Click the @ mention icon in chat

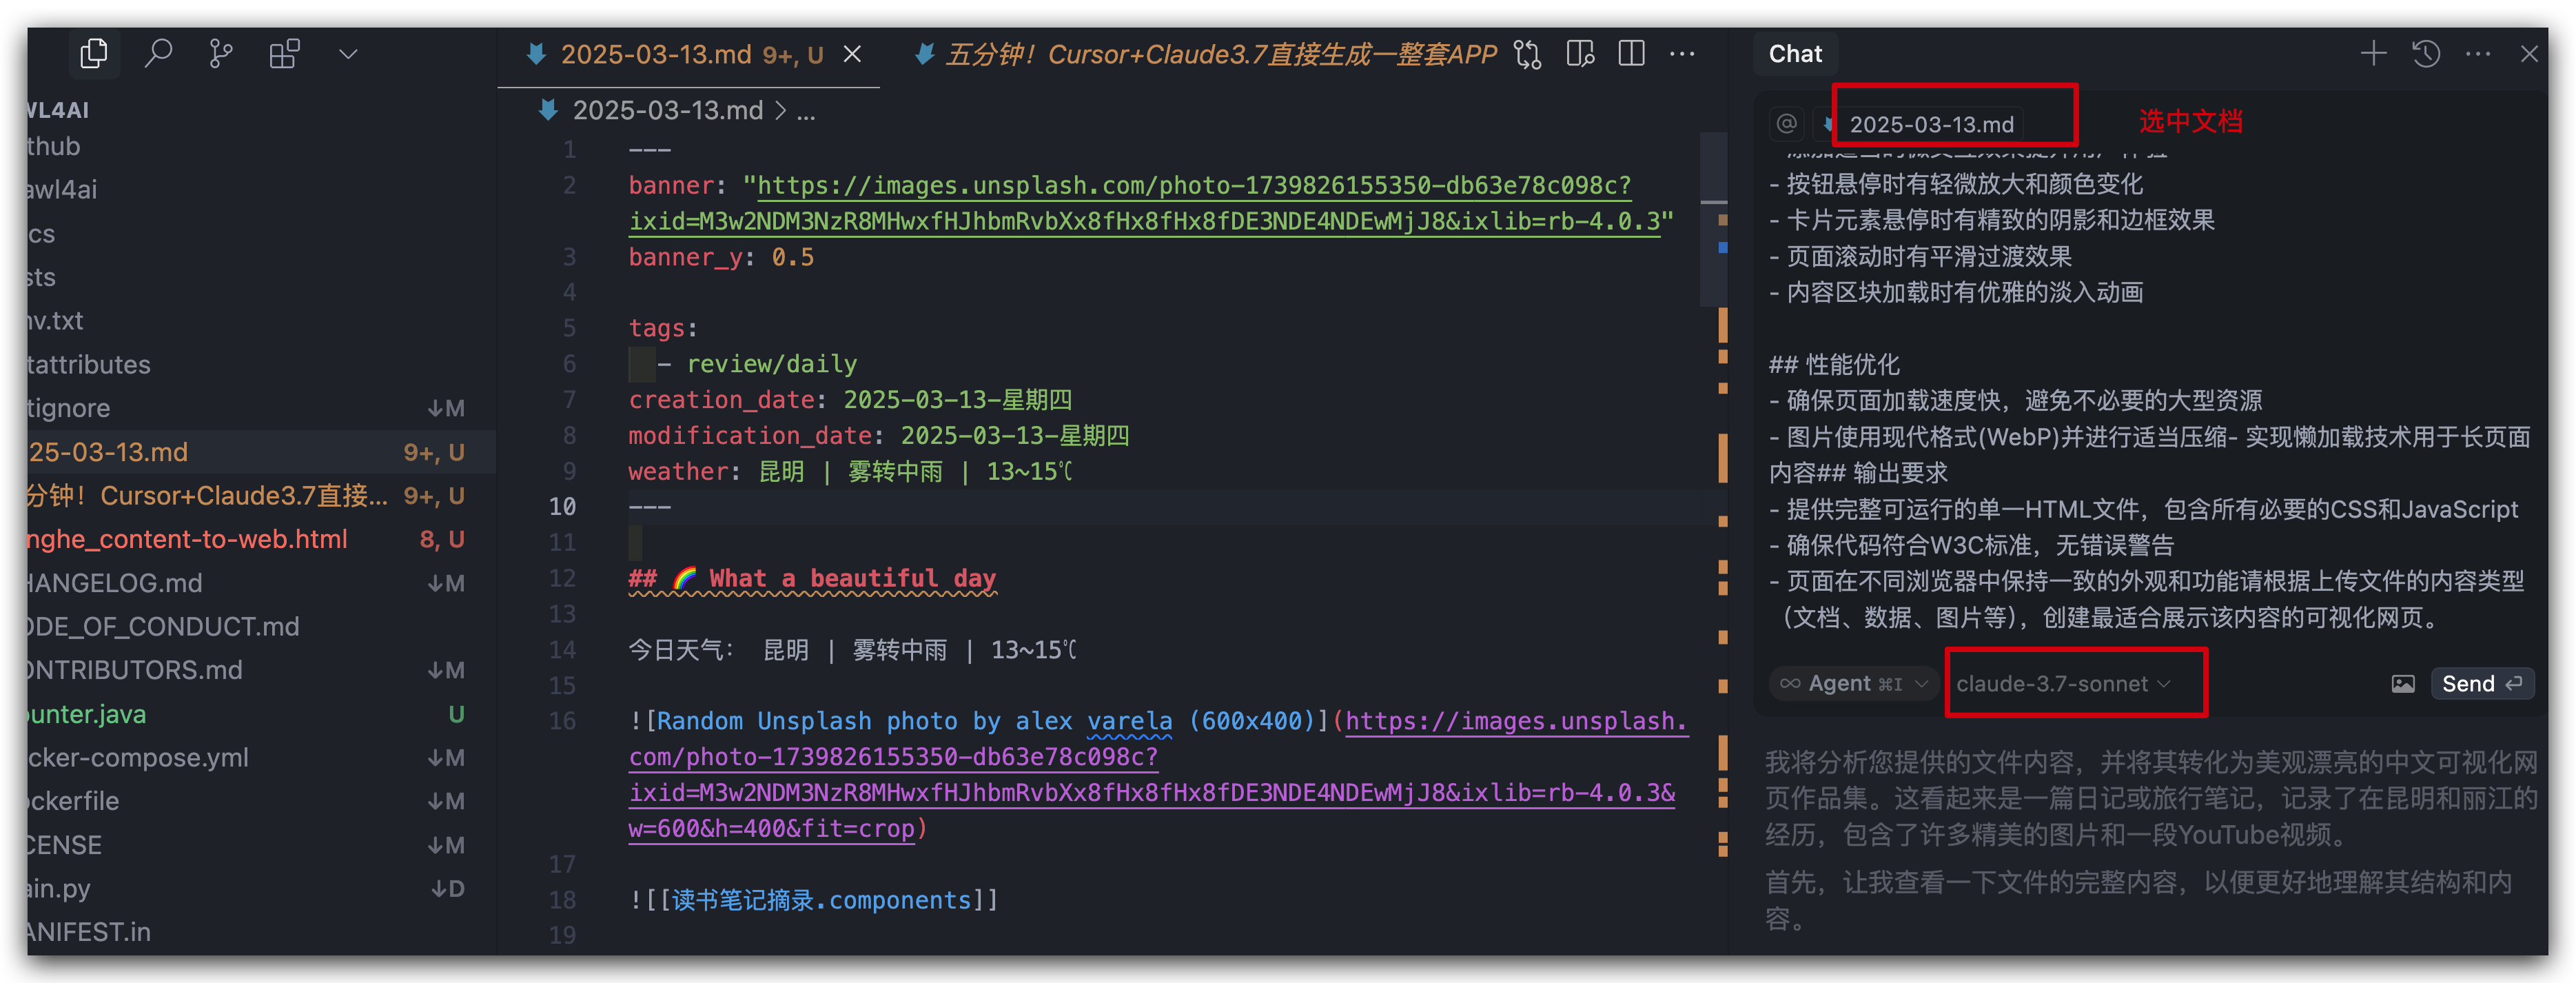click(1786, 123)
